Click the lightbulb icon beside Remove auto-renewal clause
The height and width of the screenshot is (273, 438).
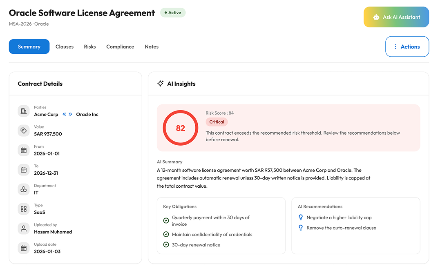click(301, 228)
